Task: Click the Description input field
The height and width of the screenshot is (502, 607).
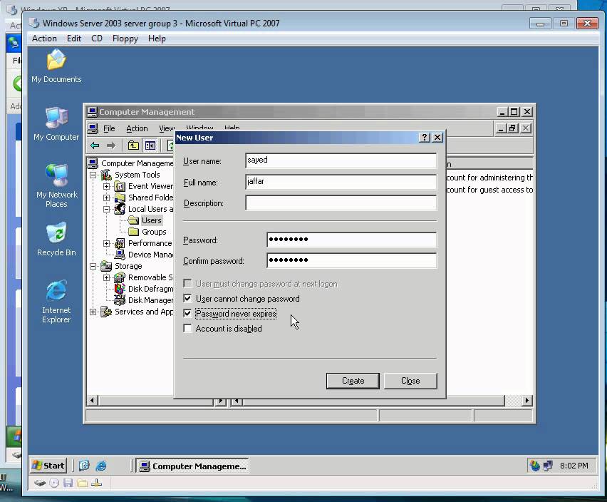Action: pos(341,203)
